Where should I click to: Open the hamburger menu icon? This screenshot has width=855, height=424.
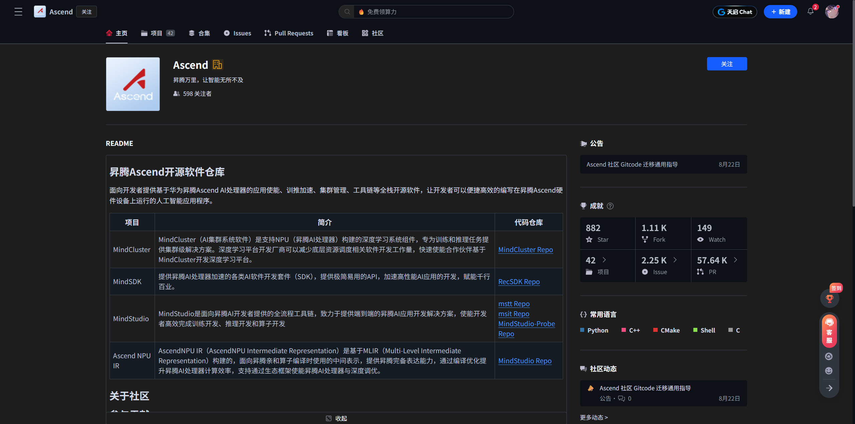(x=18, y=12)
